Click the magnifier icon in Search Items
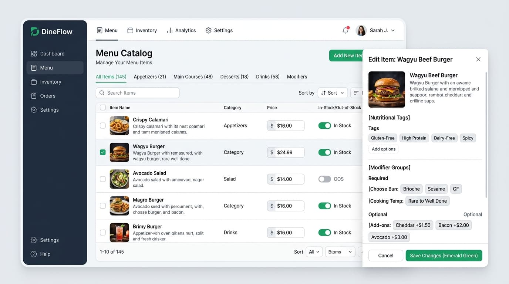 pos(102,93)
